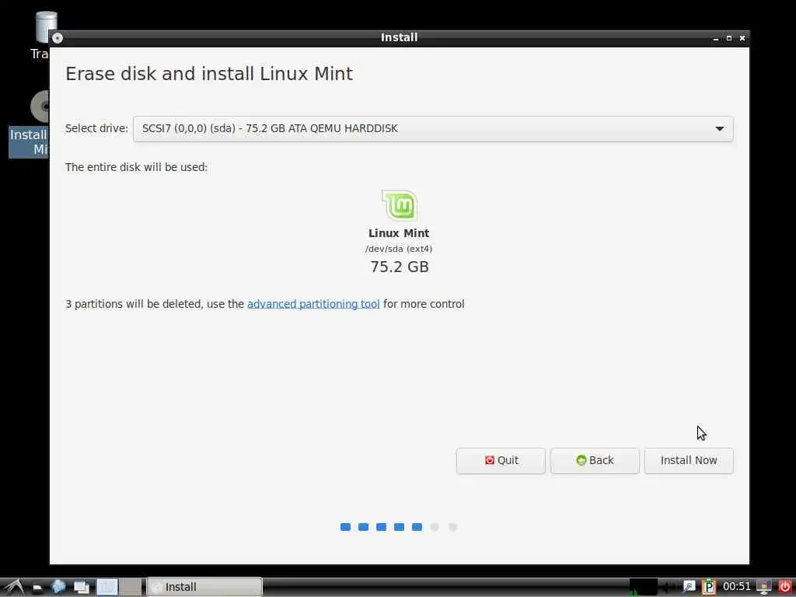Click the '75.2 GB' size text

tap(400, 267)
